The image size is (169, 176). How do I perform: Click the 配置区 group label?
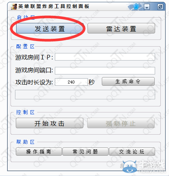point(25,47)
